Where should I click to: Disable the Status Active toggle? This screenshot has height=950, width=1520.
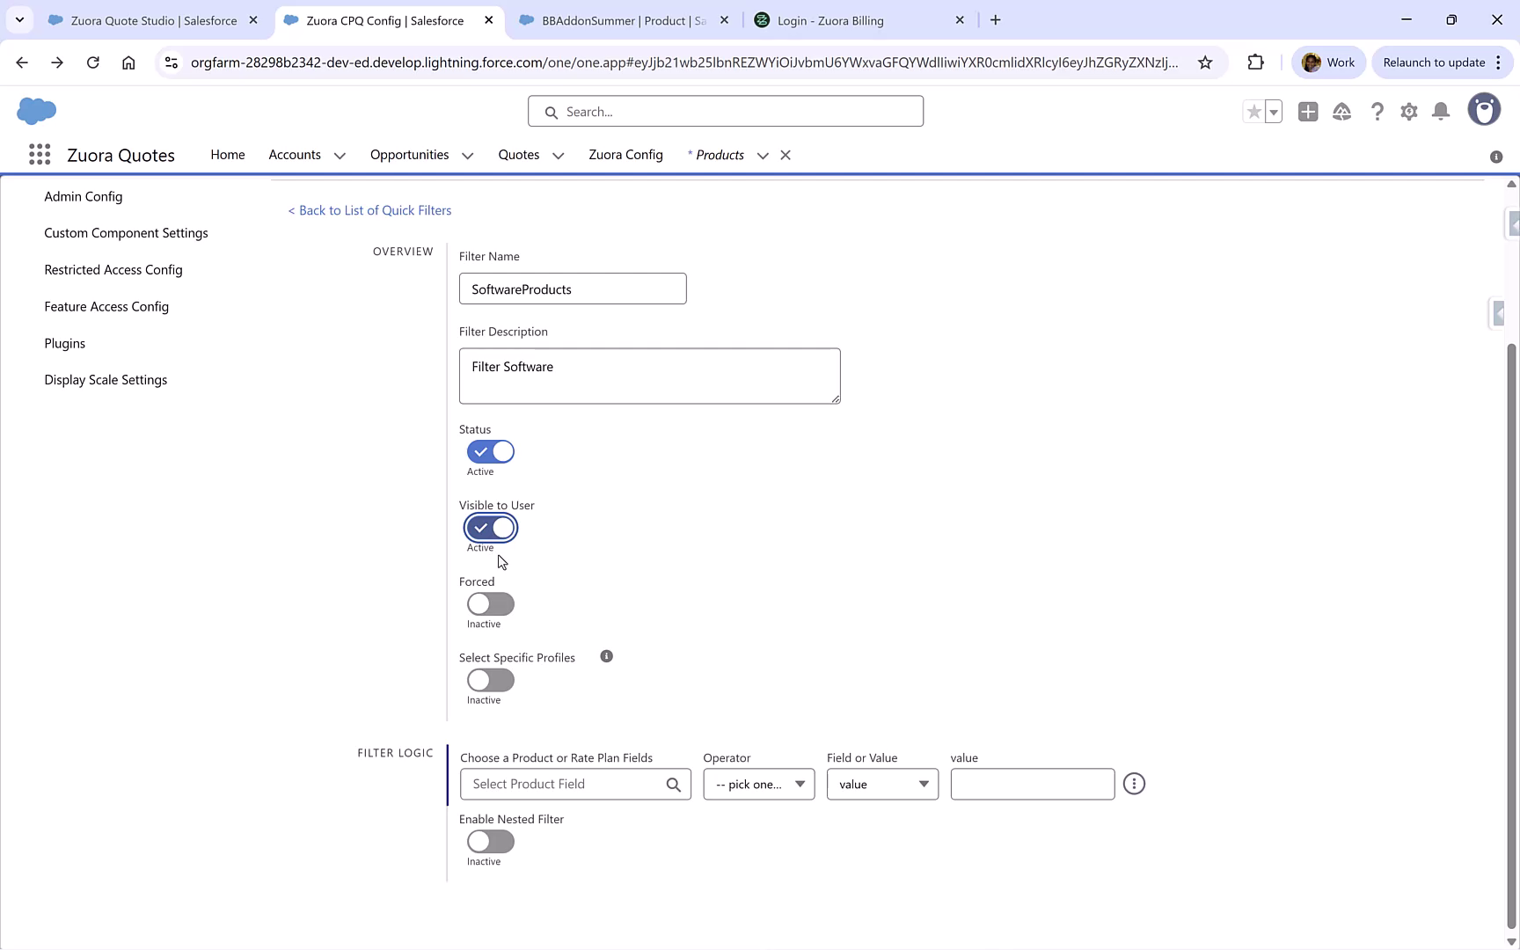coord(490,451)
